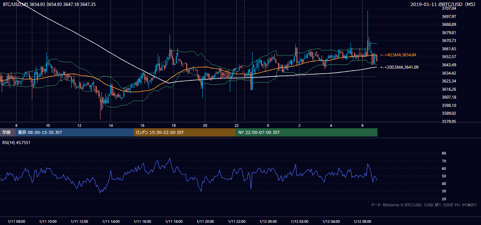481x225 pixels.
Task: Click the 1/11 22:00 time label
Action: pyautogui.click(x=236, y=222)
